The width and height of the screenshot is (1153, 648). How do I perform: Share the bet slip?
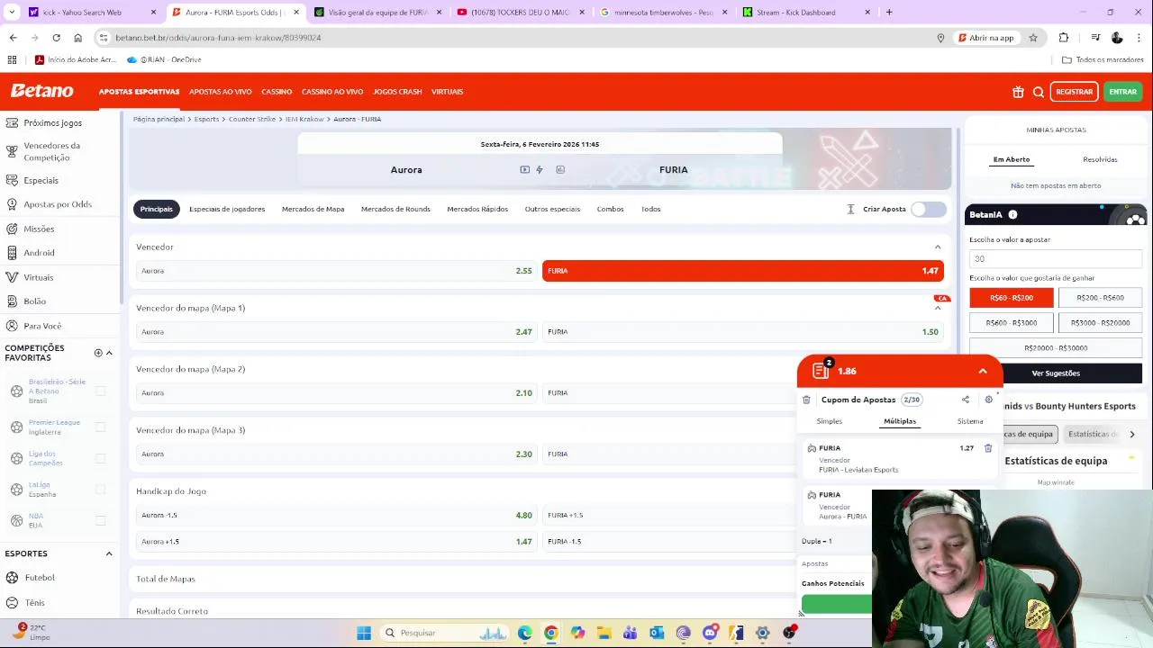[966, 400]
